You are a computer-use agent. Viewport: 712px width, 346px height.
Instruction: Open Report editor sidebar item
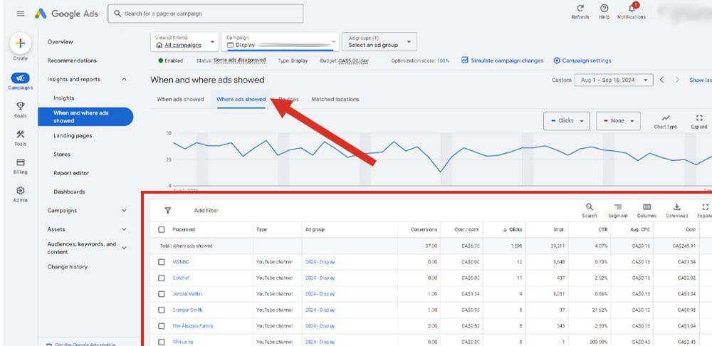tap(70, 173)
